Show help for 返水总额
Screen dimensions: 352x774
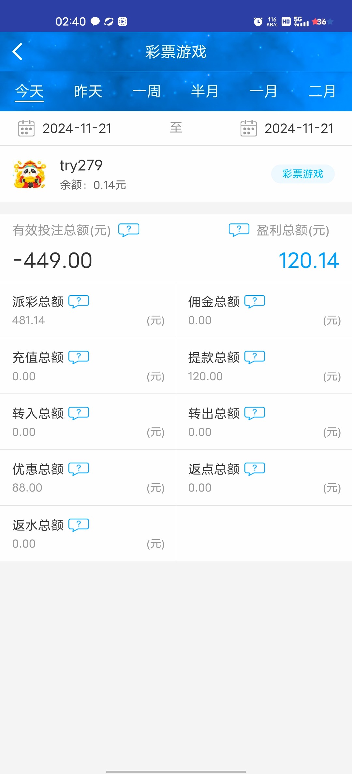pos(79,525)
